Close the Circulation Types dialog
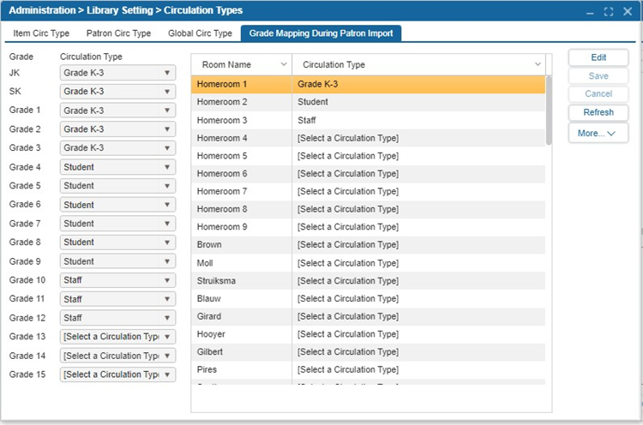 point(628,11)
